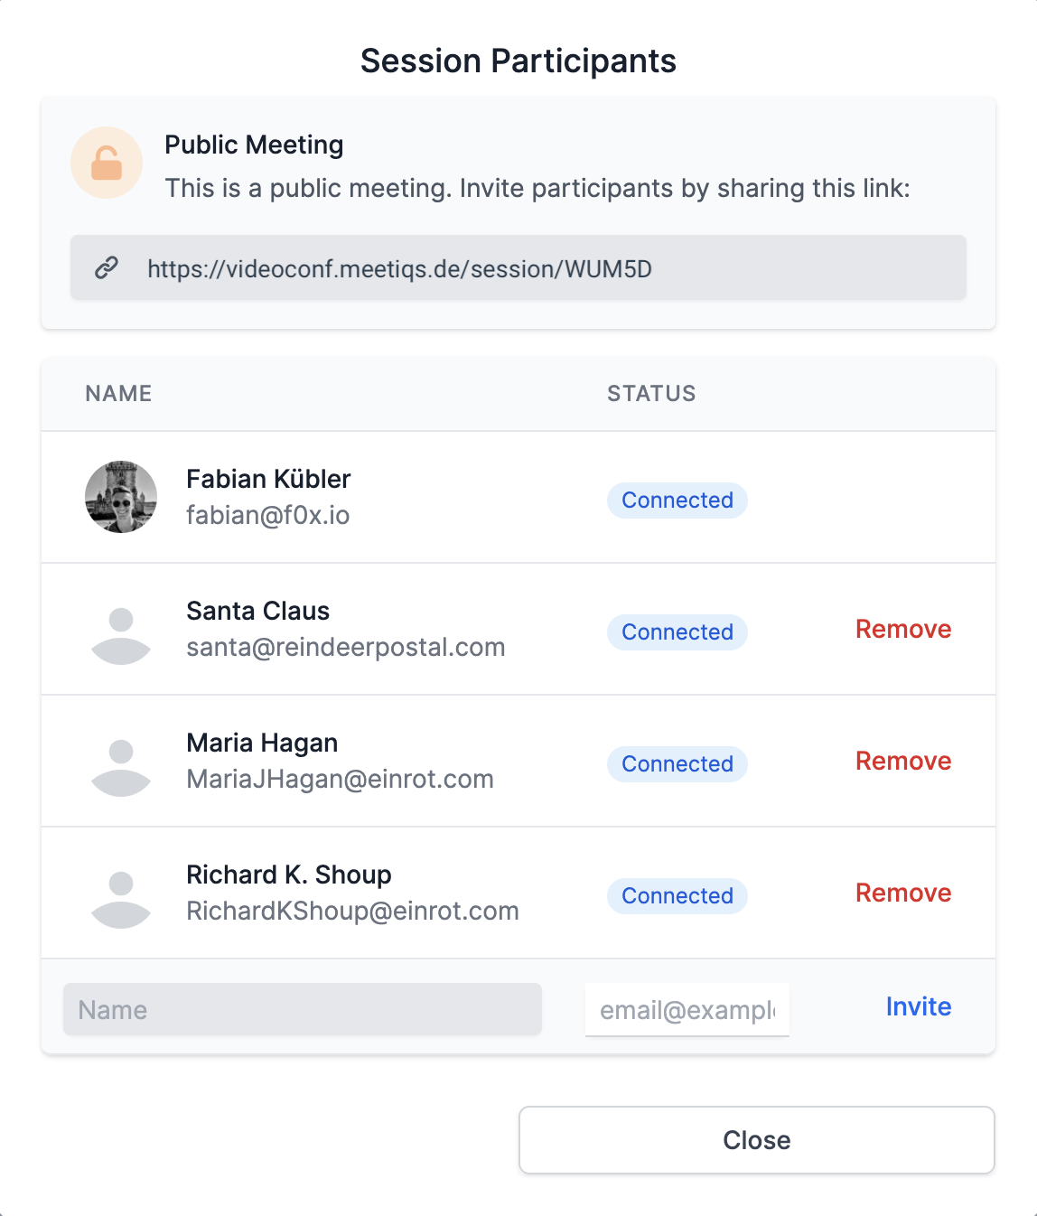Select the meeting link URL field
1037x1216 pixels.
(x=518, y=267)
